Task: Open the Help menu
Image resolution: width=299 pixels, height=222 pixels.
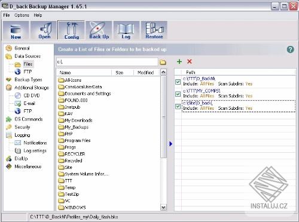Action: coord(38,15)
